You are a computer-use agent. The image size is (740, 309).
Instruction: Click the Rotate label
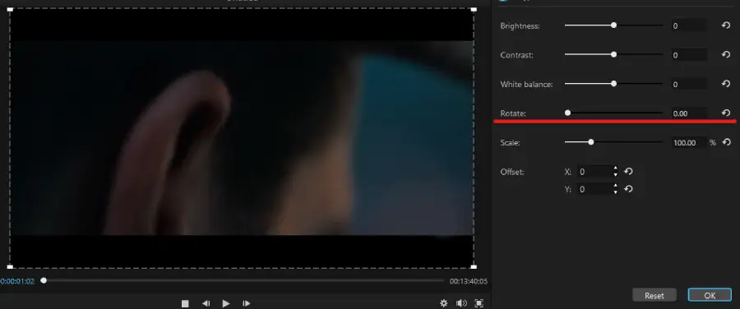[512, 113]
